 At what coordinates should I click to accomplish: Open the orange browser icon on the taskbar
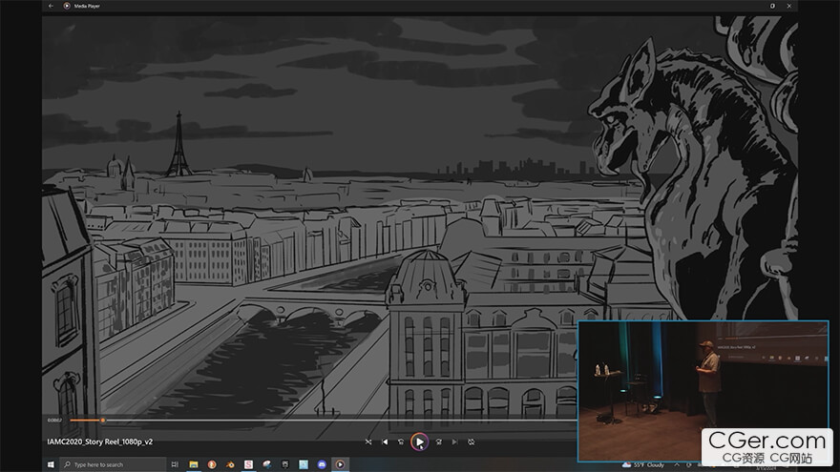pos(212,464)
